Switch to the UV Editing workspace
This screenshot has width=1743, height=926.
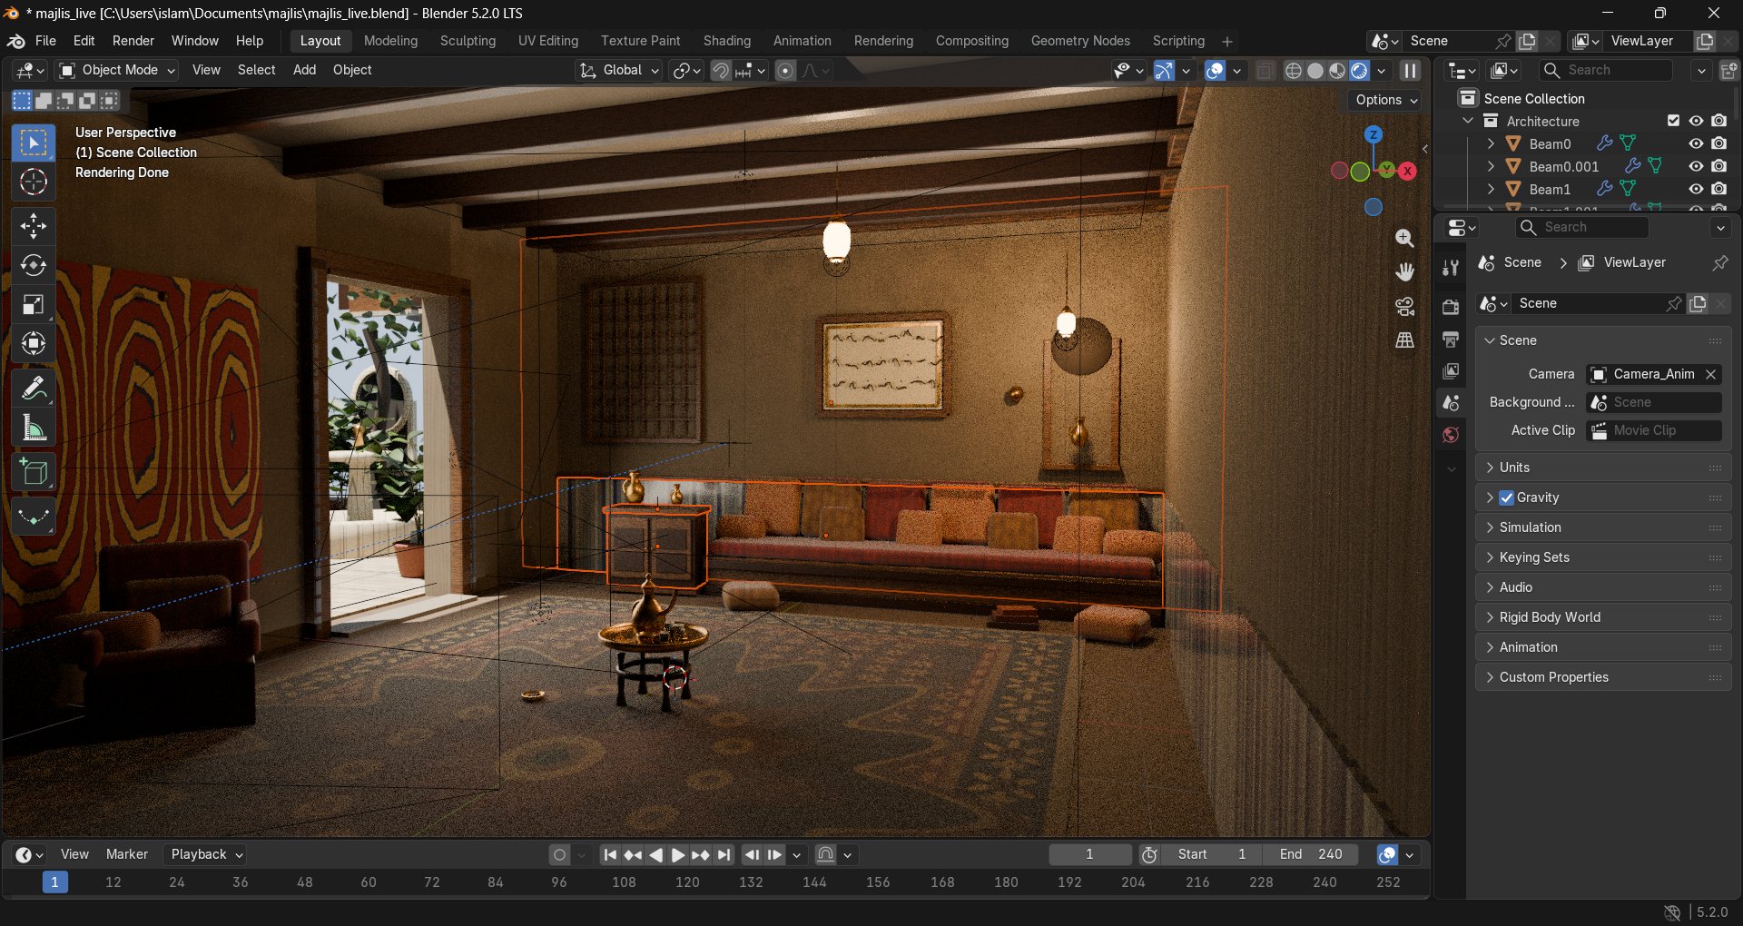[548, 41]
